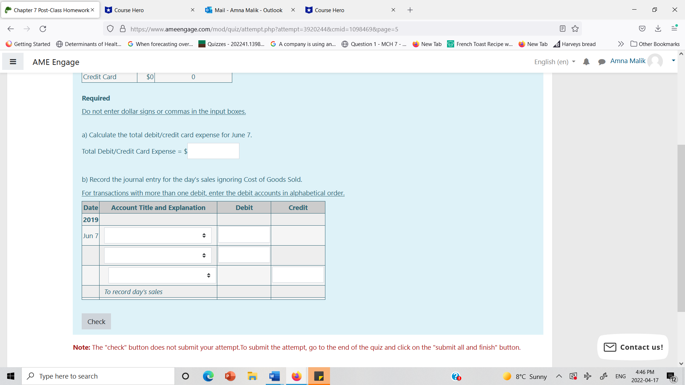Image resolution: width=685 pixels, height=385 pixels.
Task: Bookmark this page with the star icon
Action: coord(575,29)
